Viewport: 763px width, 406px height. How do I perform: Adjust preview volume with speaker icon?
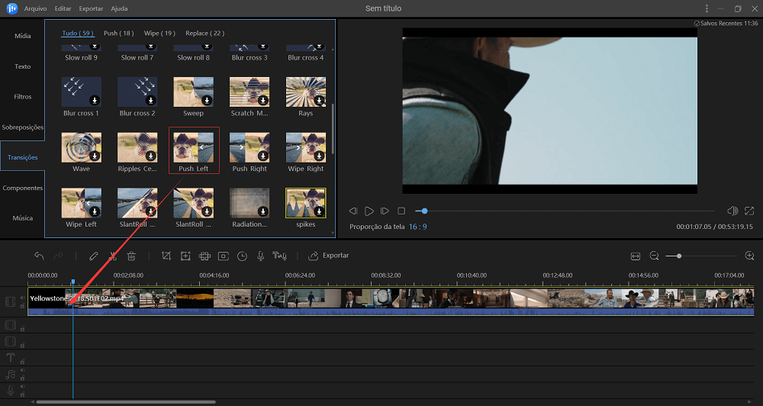(x=732, y=211)
